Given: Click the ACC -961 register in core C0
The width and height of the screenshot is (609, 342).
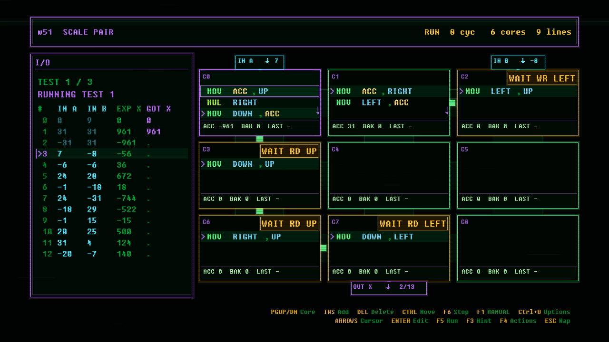Looking at the screenshot, I should (218, 126).
